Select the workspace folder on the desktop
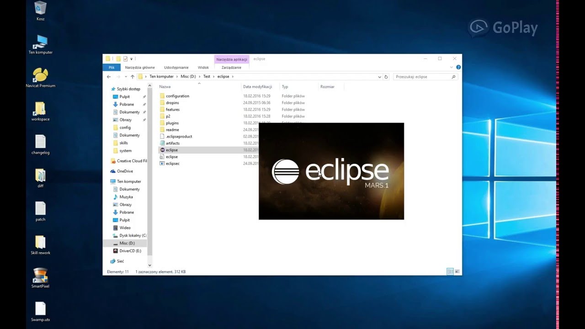This screenshot has height=329, width=585. click(40, 111)
